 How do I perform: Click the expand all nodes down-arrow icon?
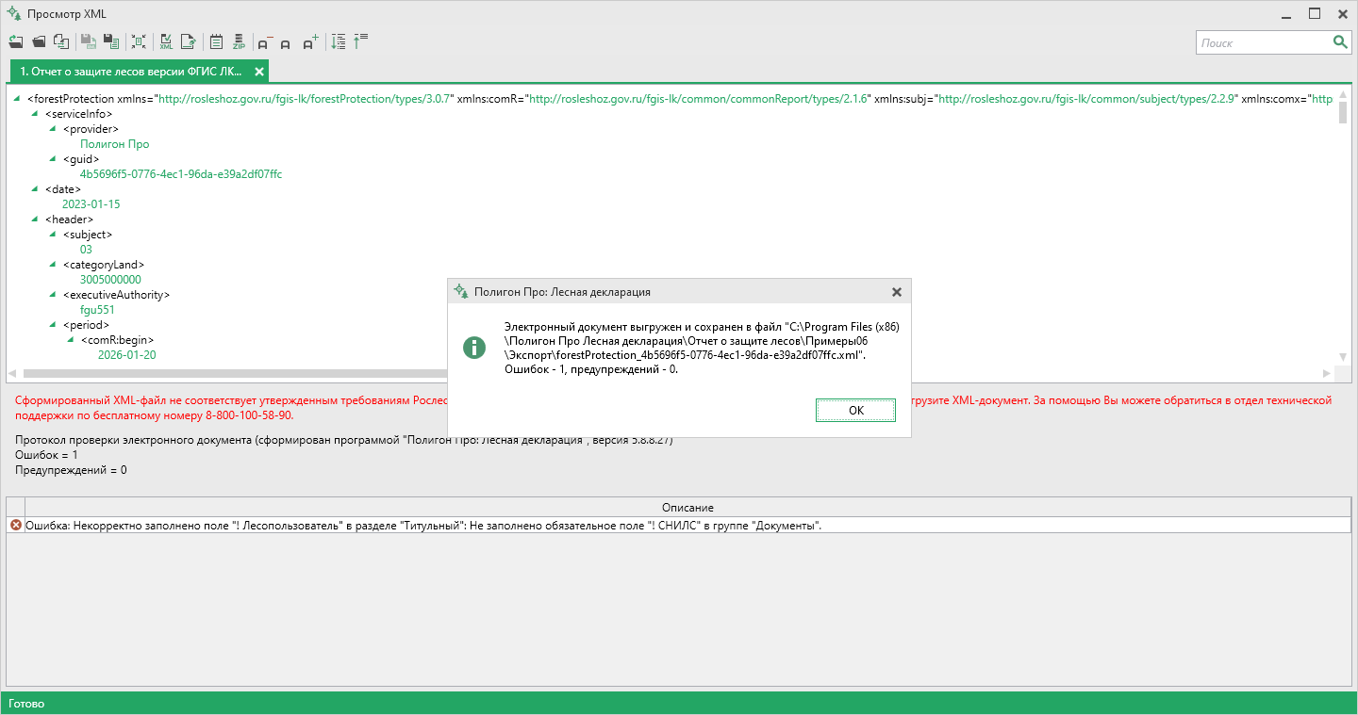pos(339,41)
